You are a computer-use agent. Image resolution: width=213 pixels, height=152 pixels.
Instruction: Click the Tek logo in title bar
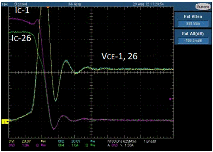(4, 4)
